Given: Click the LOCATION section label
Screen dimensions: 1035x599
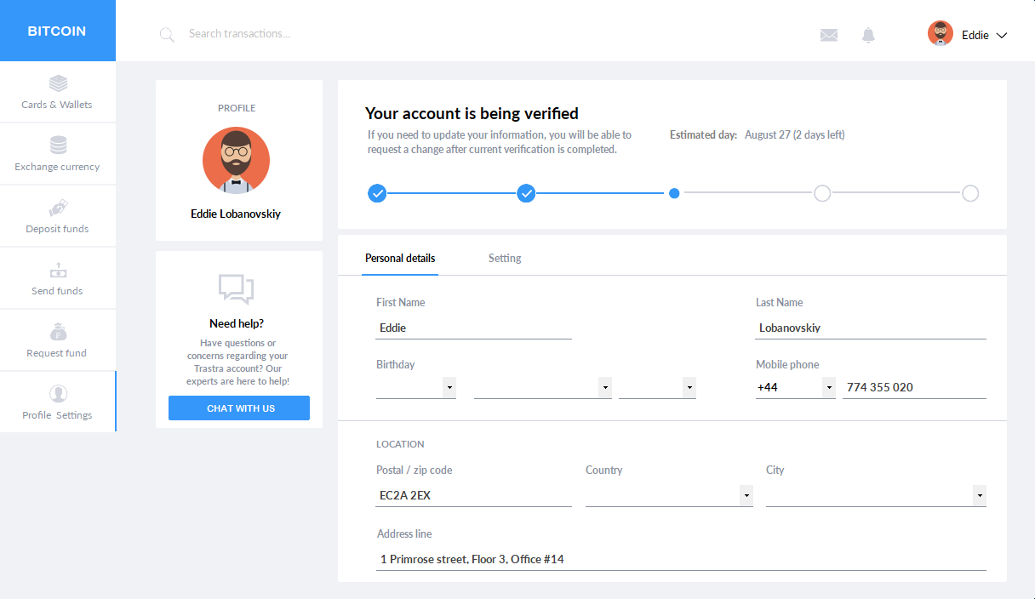Looking at the screenshot, I should (400, 444).
